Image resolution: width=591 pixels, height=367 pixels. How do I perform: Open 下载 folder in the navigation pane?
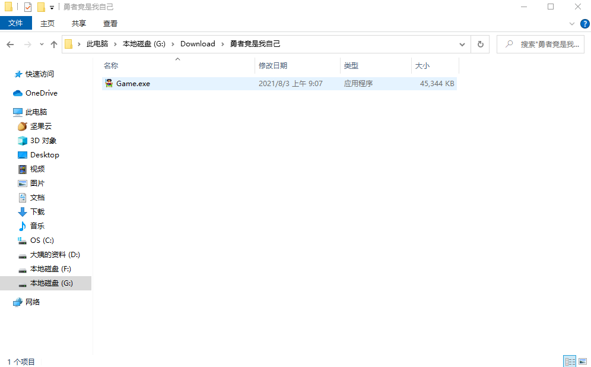coord(37,212)
